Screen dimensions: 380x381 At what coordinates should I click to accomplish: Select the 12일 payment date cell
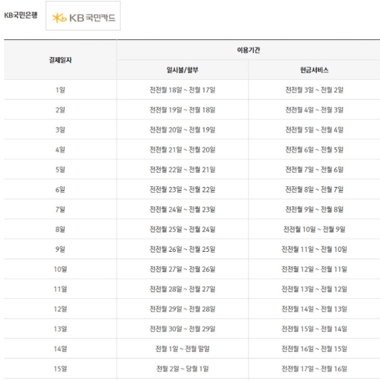point(60,309)
